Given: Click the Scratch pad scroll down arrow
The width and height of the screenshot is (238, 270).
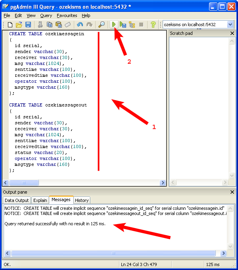Looking at the screenshot, I should click(232, 176).
